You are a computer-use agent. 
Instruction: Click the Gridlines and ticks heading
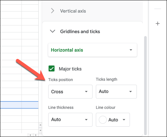[80, 31]
